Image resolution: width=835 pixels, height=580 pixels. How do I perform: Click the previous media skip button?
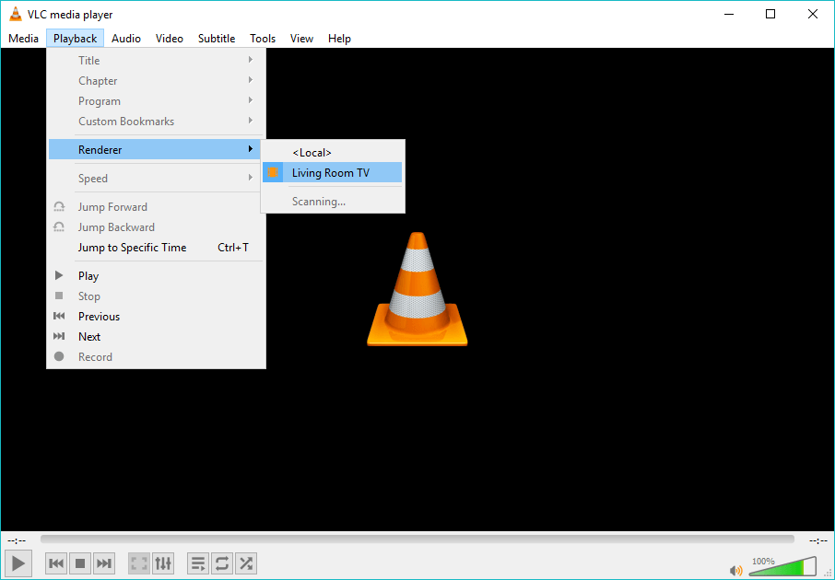(x=56, y=563)
